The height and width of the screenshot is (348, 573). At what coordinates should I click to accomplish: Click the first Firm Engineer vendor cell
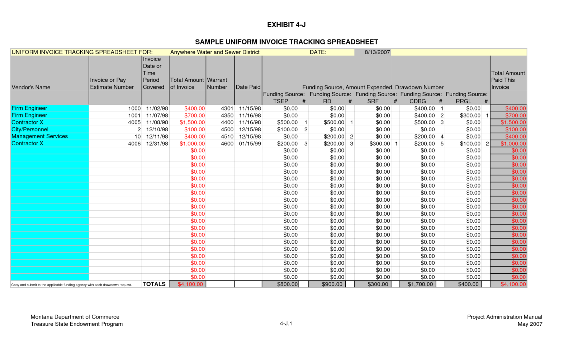tap(49, 108)
